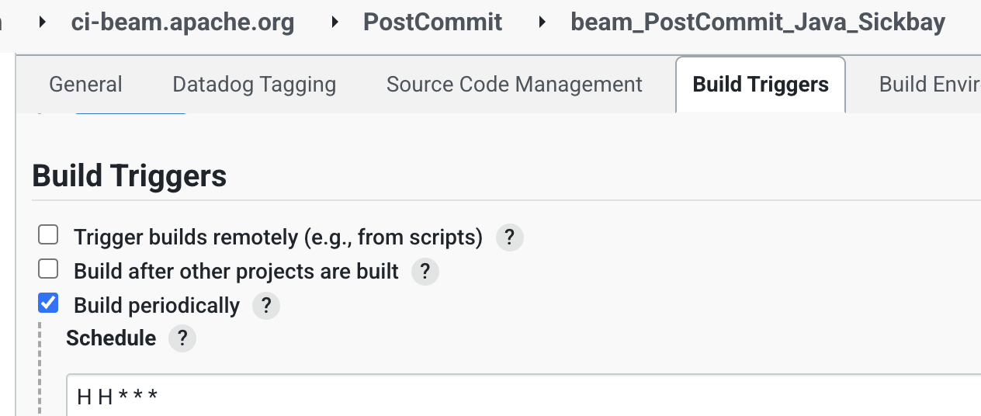Screen dimensions: 981x416
Task: Go to Source Code Management tab
Action: click(x=514, y=85)
